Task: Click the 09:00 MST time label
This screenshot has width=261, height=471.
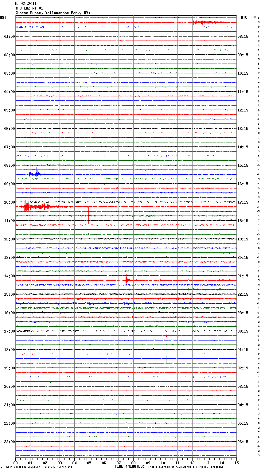Action: tap(10, 184)
